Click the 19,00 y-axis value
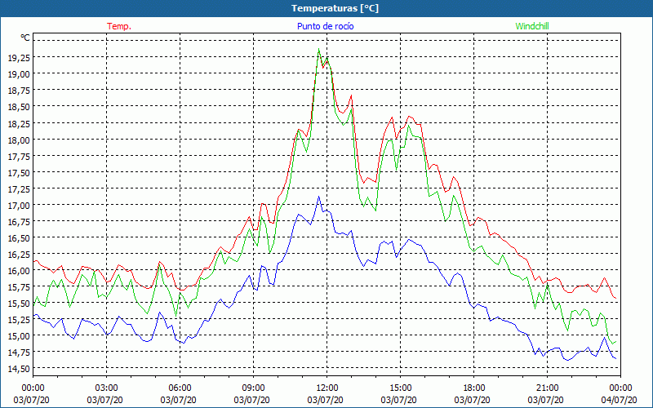The height and width of the screenshot is (408, 653). point(19,73)
